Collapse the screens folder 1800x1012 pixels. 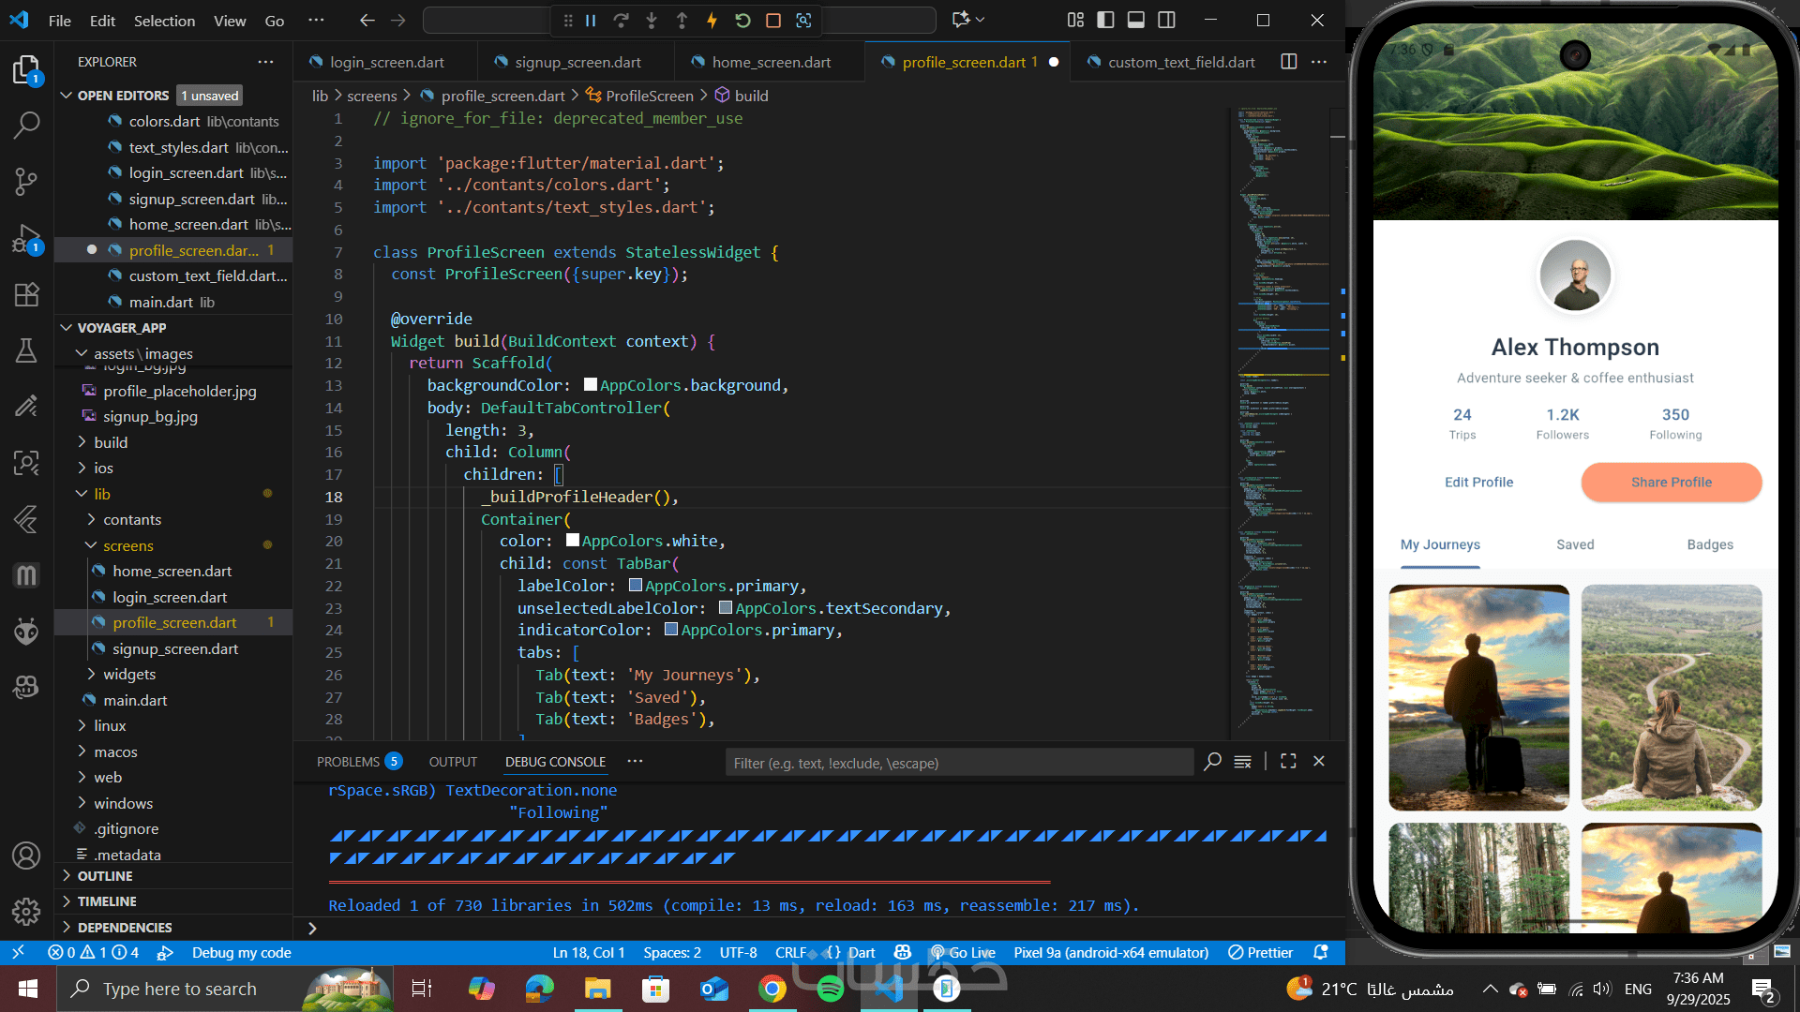(x=127, y=545)
